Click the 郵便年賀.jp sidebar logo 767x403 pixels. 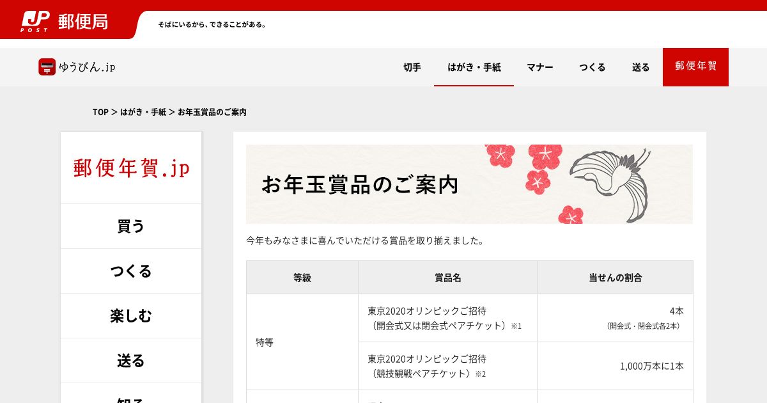[131, 168]
